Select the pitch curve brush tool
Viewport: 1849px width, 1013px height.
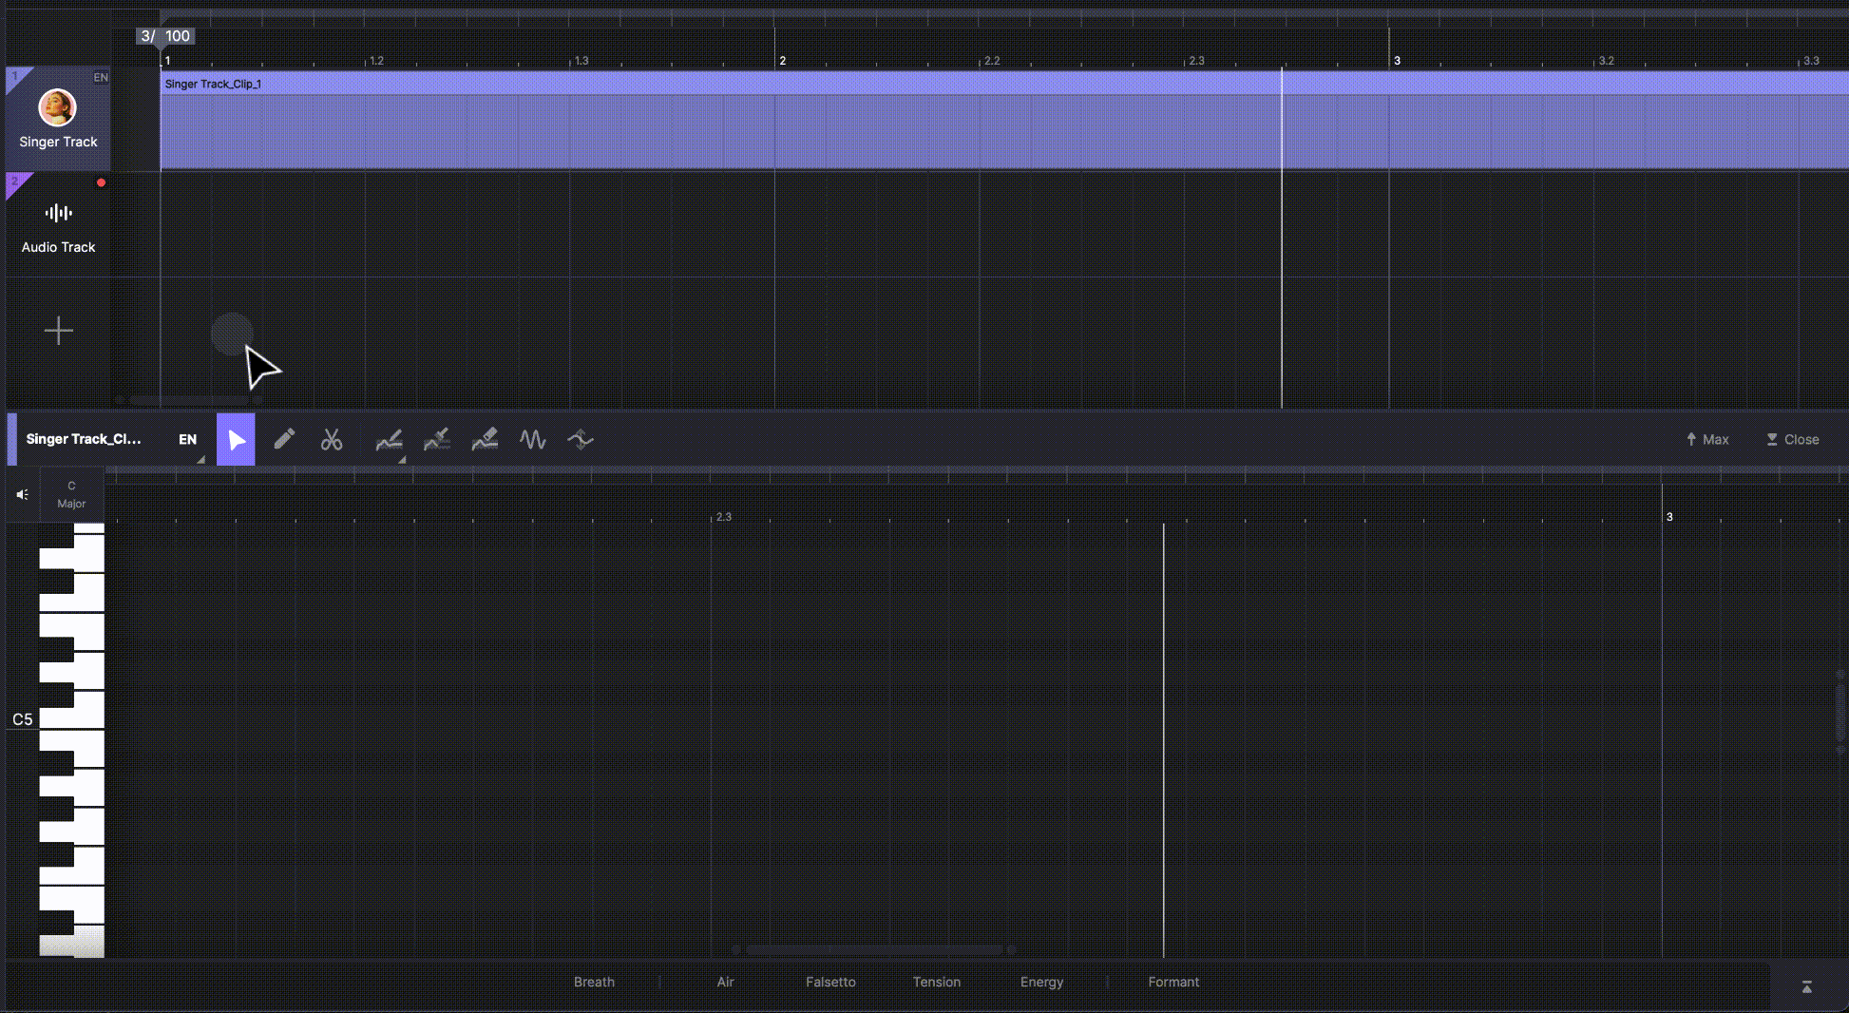tap(436, 439)
